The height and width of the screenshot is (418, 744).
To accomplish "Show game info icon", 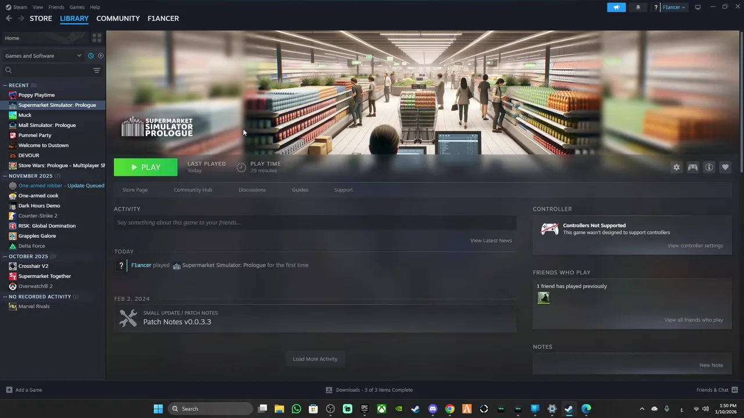I will click(x=709, y=167).
